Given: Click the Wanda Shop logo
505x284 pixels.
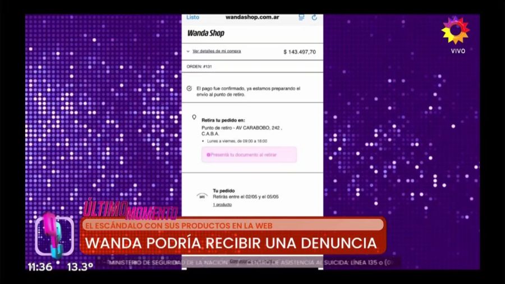Looking at the screenshot, I should pos(206,33).
